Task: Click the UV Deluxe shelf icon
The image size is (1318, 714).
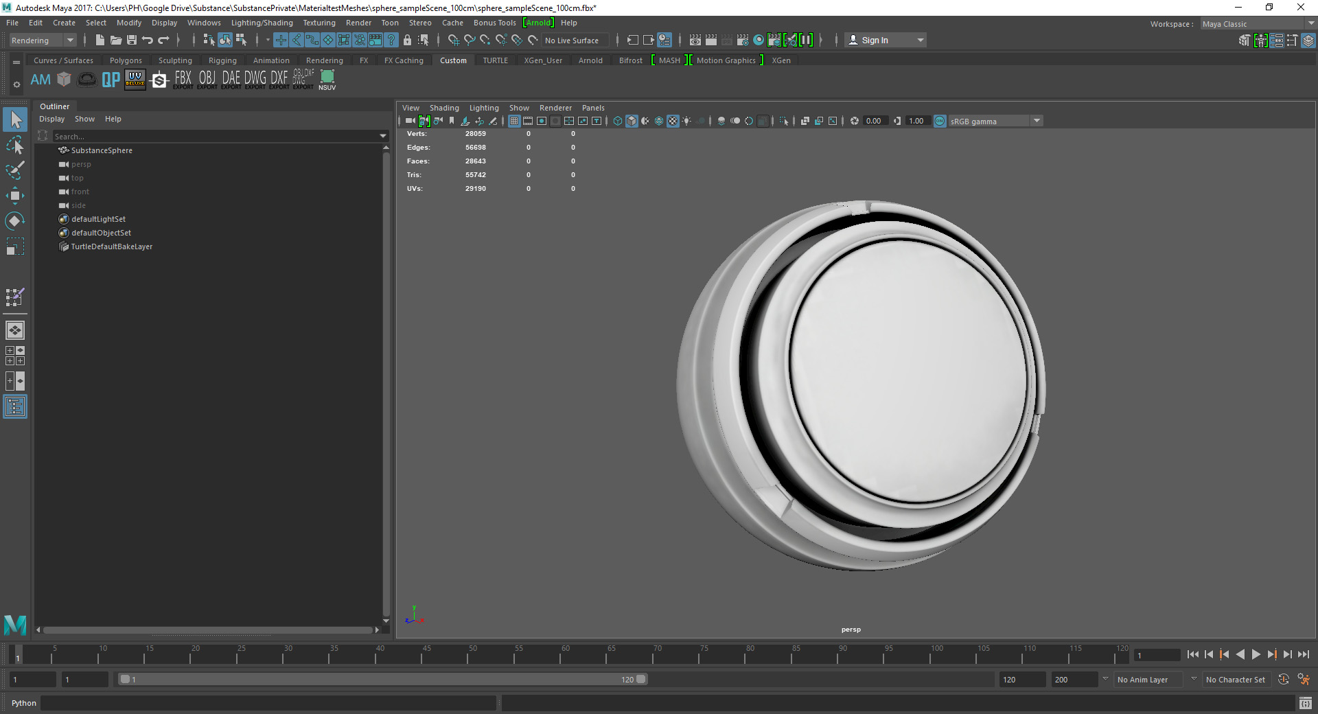Action: [135, 80]
